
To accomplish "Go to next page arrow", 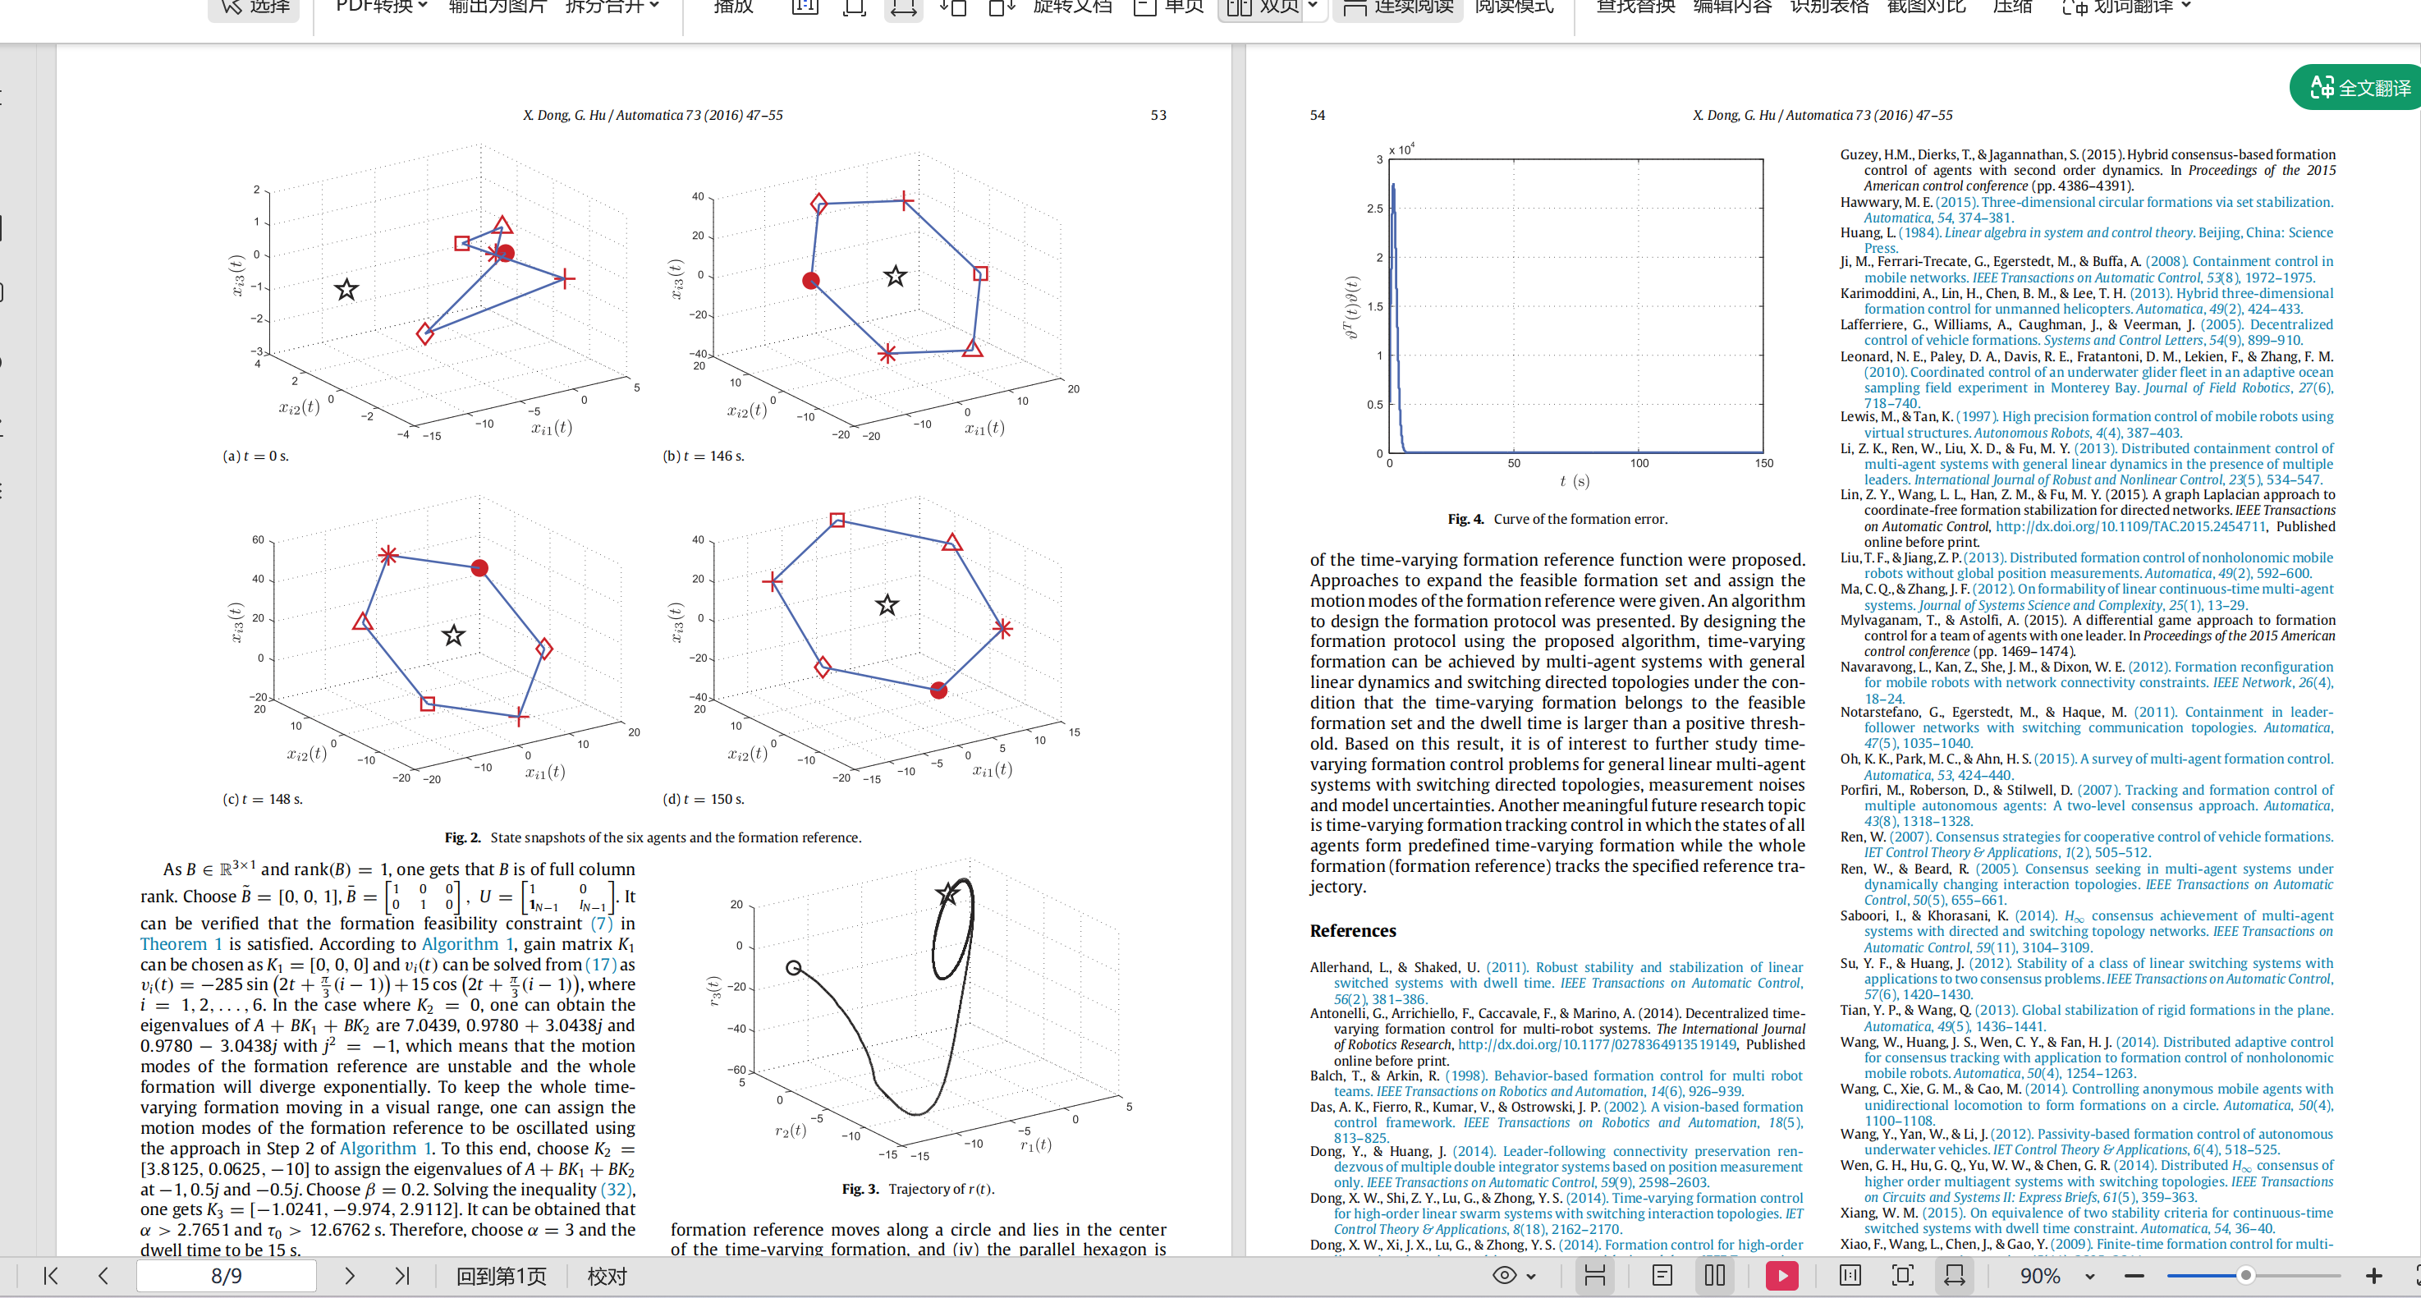I will point(350,1276).
